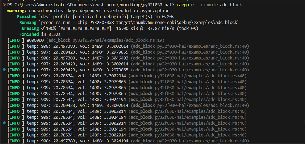Click the yellow 'cargo' command word
Viewport: 305px width, 144px height.
pos(183,5)
